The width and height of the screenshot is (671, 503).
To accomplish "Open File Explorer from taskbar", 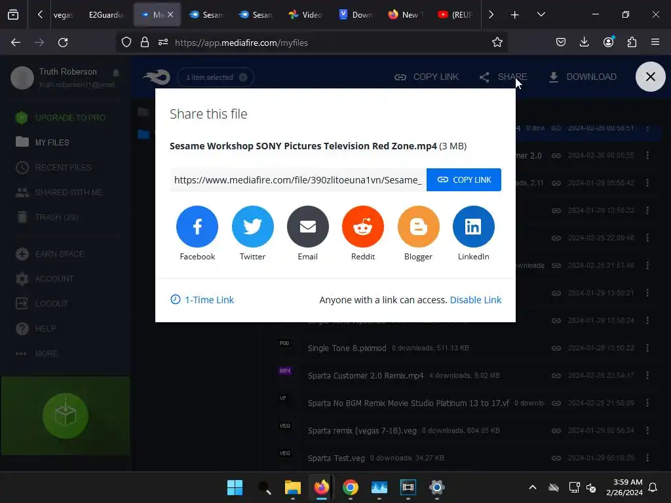I will click(293, 487).
